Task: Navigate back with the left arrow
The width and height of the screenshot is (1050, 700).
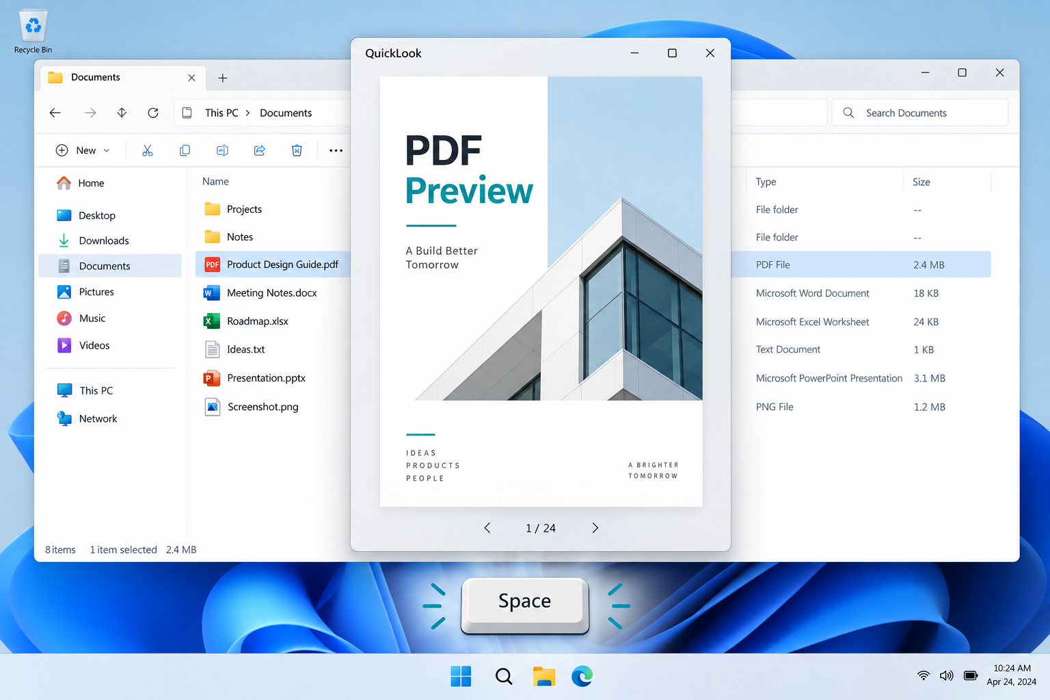Action: [55, 113]
